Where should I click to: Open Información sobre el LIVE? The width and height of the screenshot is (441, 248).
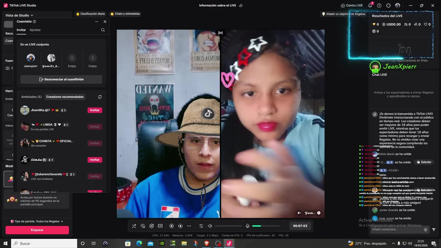pos(218,6)
